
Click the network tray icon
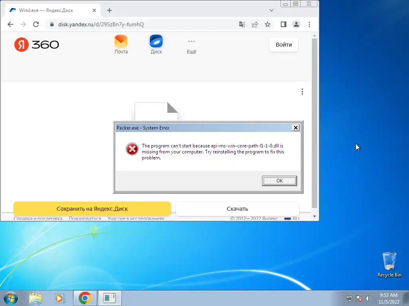[349, 298]
